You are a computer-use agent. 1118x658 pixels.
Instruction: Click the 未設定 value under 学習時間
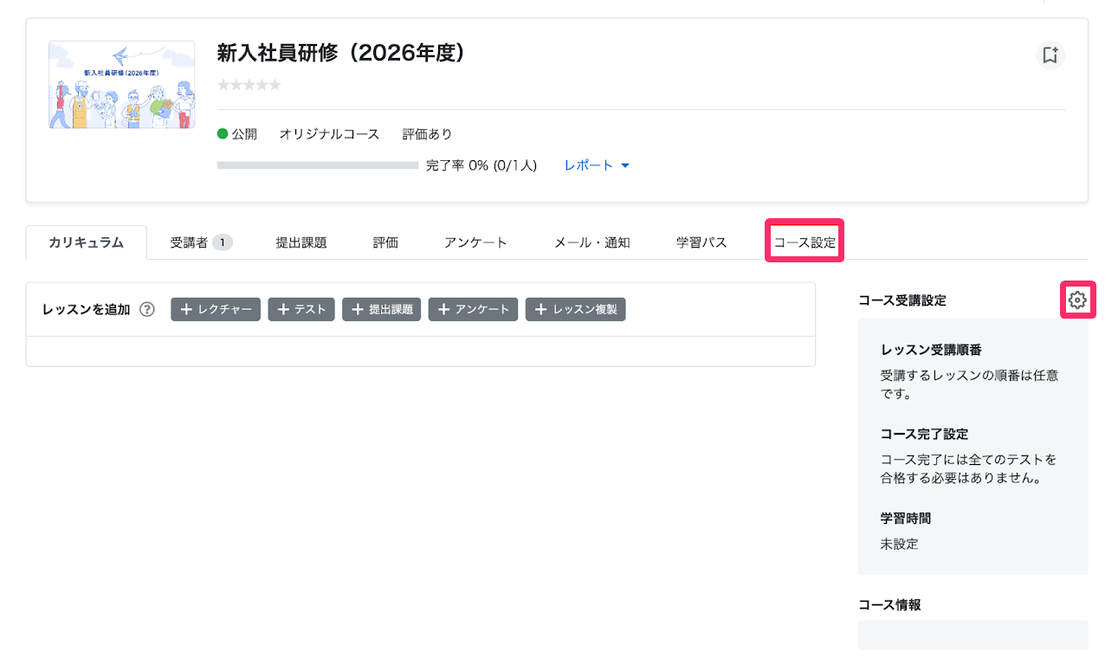pyautogui.click(x=899, y=545)
